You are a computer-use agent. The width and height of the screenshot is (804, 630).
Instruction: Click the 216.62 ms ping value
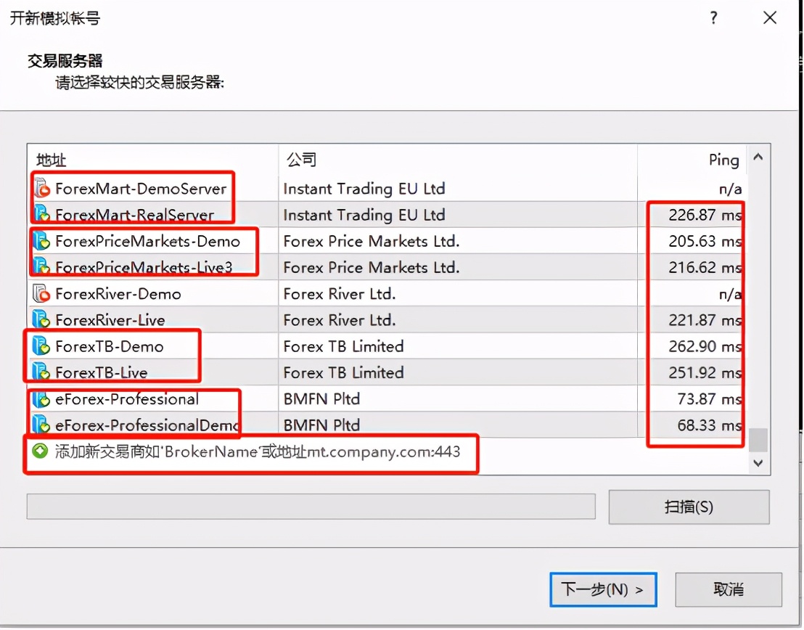(x=705, y=267)
